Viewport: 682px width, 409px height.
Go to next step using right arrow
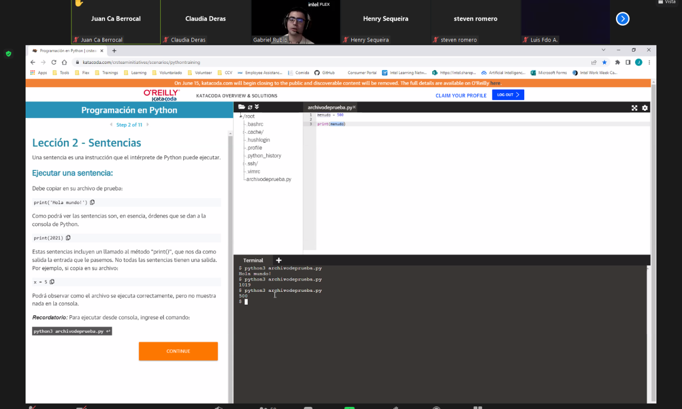pyautogui.click(x=148, y=125)
